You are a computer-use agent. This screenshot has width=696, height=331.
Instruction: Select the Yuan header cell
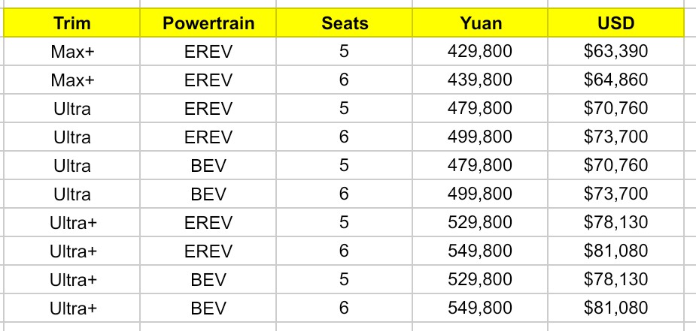pos(480,23)
